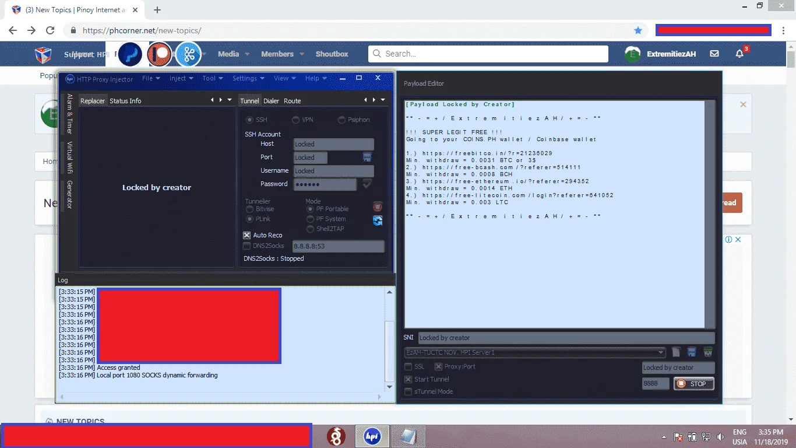796x448 pixels.
Task: Switch to the Status Info tab
Action: 125,101
